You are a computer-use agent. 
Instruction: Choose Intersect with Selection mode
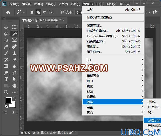click(51, 12)
